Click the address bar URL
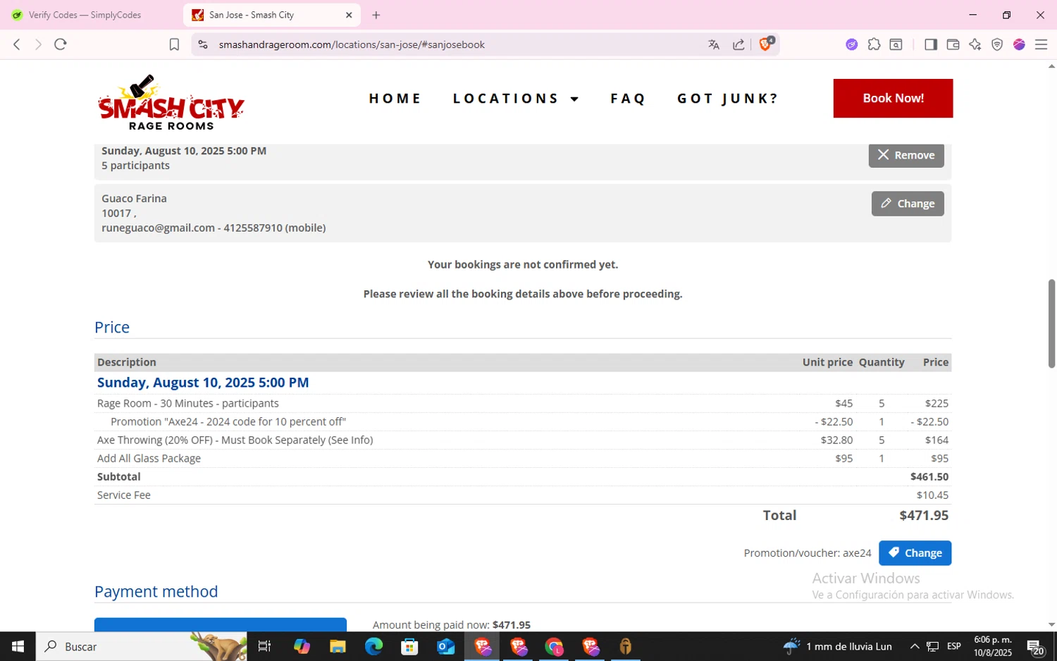 352,44
